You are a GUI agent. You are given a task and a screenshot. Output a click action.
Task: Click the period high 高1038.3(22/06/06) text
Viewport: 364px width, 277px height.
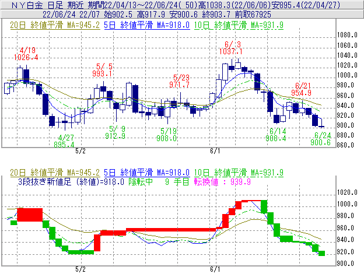[235, 5]
